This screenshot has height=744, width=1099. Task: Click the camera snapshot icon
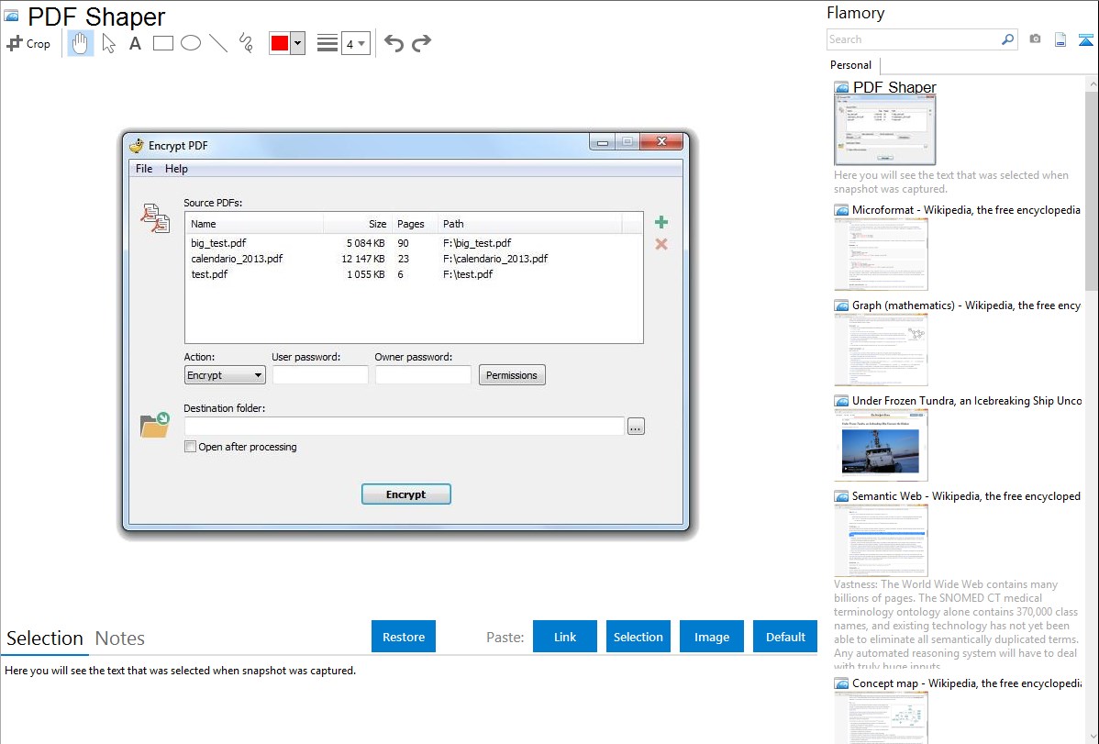pyautogui.click(x=1035, y=39)
